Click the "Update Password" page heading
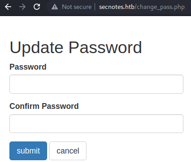The image size is (191, 162). tap(76, 48)
